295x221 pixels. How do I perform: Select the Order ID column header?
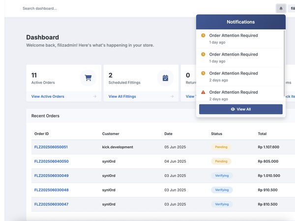pyautogui.click(x=41, y=134)
